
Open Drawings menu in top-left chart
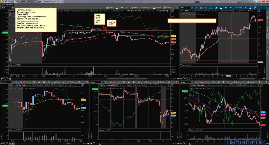click(x=145, y=8)
